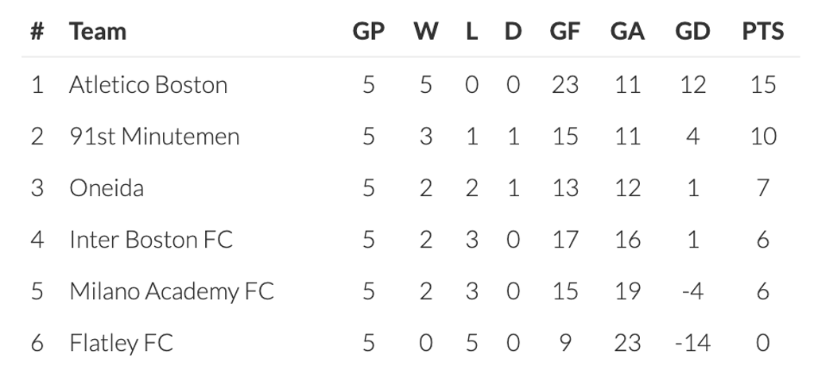Click the Inter Boston FC team name

click(x=151, y=240)
